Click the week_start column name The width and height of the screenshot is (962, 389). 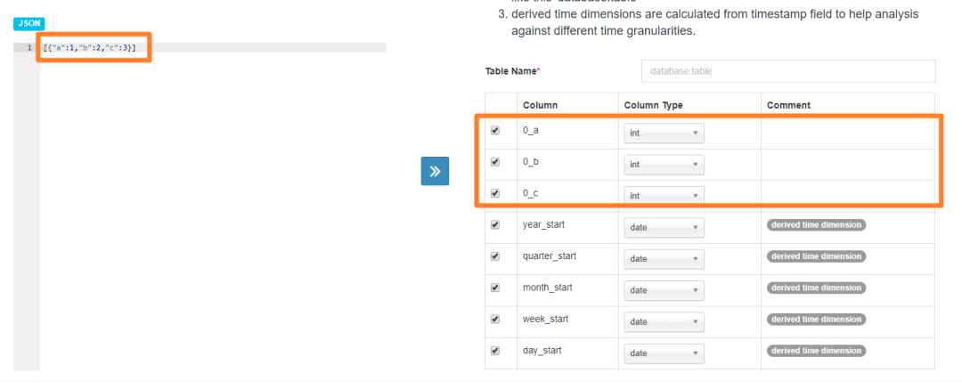pos(545,319)
